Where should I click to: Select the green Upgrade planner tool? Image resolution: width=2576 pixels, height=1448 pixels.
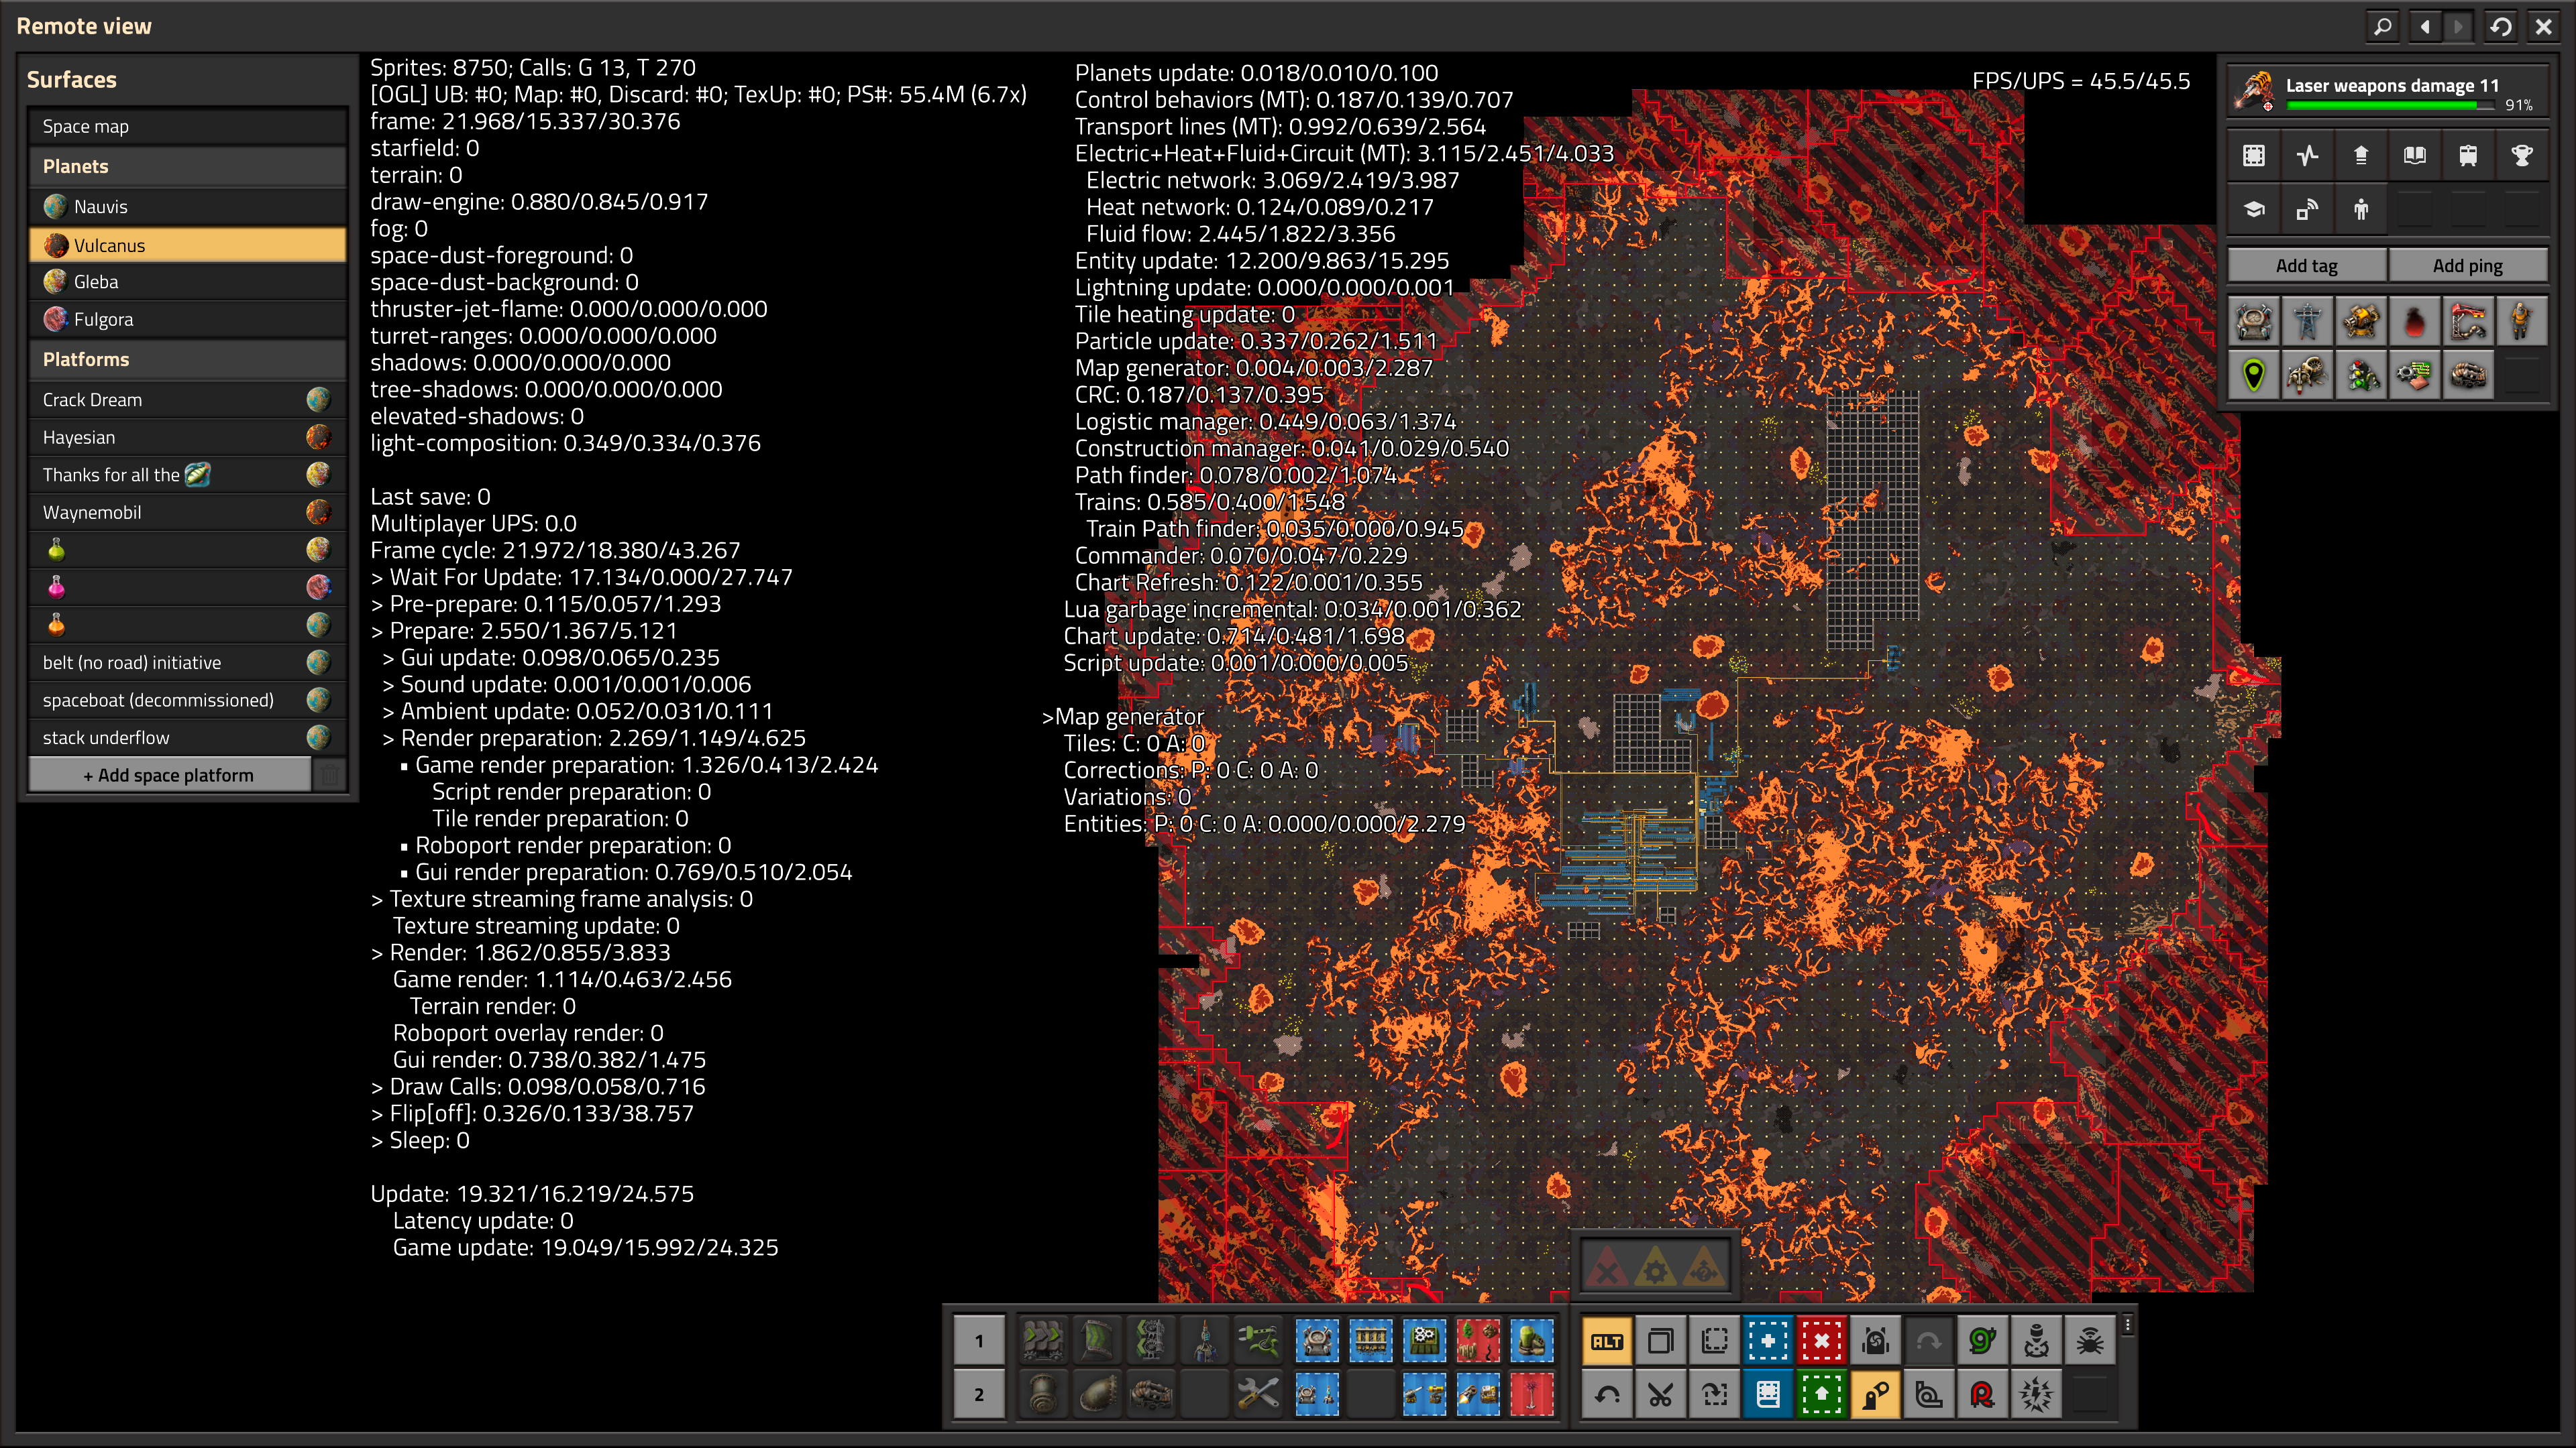point(1822,1394)
